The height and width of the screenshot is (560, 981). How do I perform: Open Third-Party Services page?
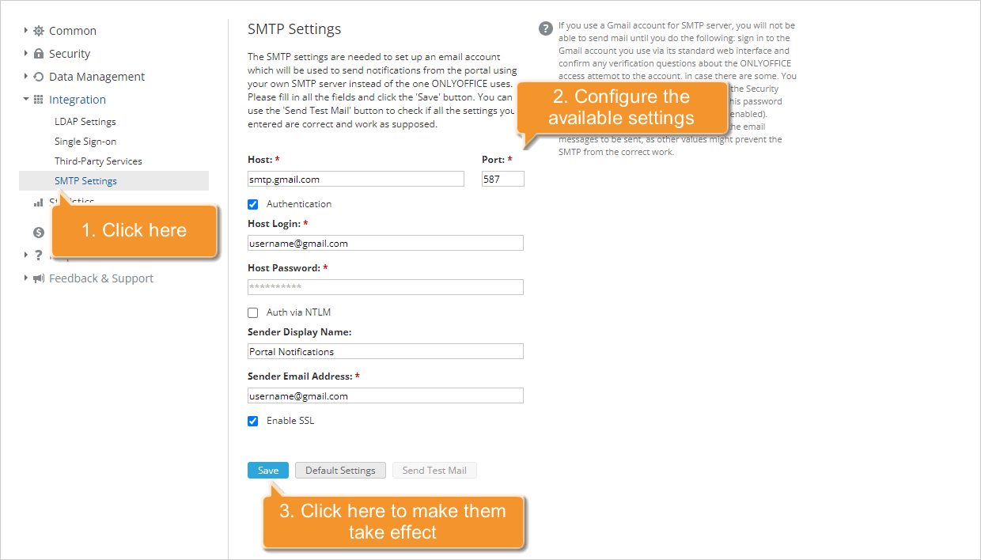[98, 161]
